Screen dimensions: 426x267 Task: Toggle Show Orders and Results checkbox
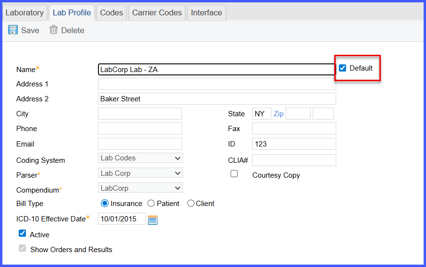(x=22, y=248)
